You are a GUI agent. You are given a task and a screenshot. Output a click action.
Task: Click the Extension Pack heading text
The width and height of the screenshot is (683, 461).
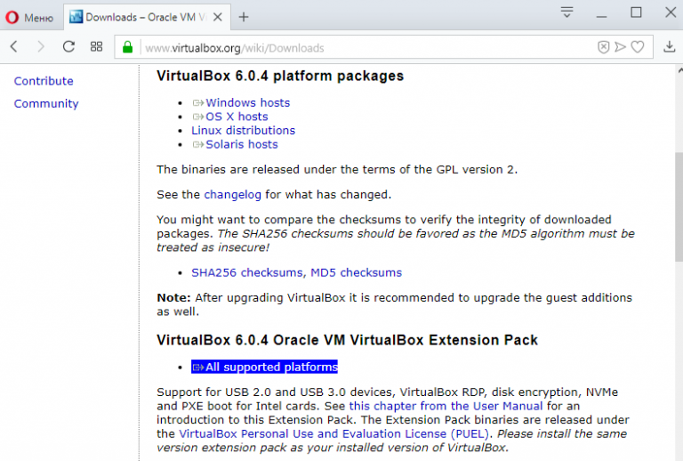[347, 340]
